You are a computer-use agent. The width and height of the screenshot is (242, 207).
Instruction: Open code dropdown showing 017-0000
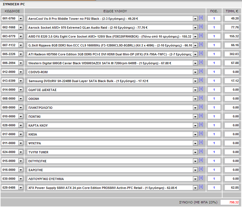pos(21,134)
